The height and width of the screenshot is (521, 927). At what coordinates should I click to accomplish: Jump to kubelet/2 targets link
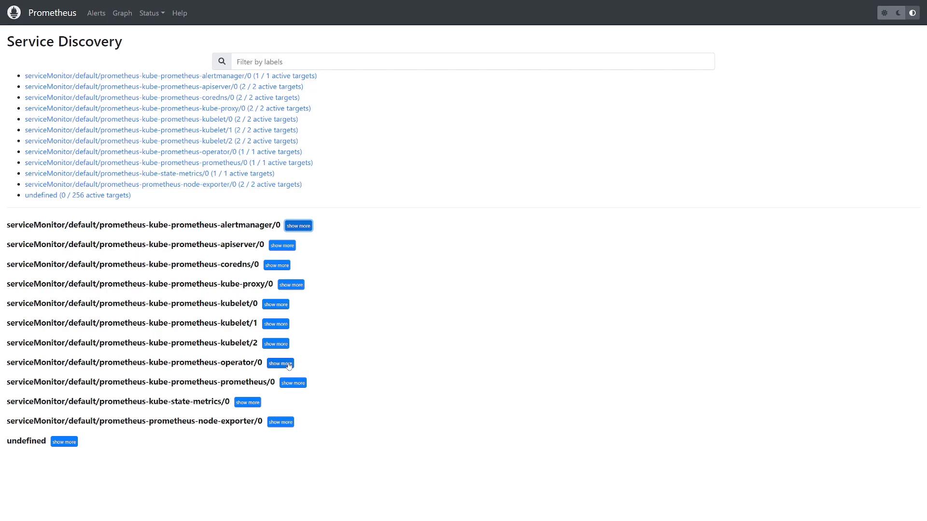coord(161,141)
